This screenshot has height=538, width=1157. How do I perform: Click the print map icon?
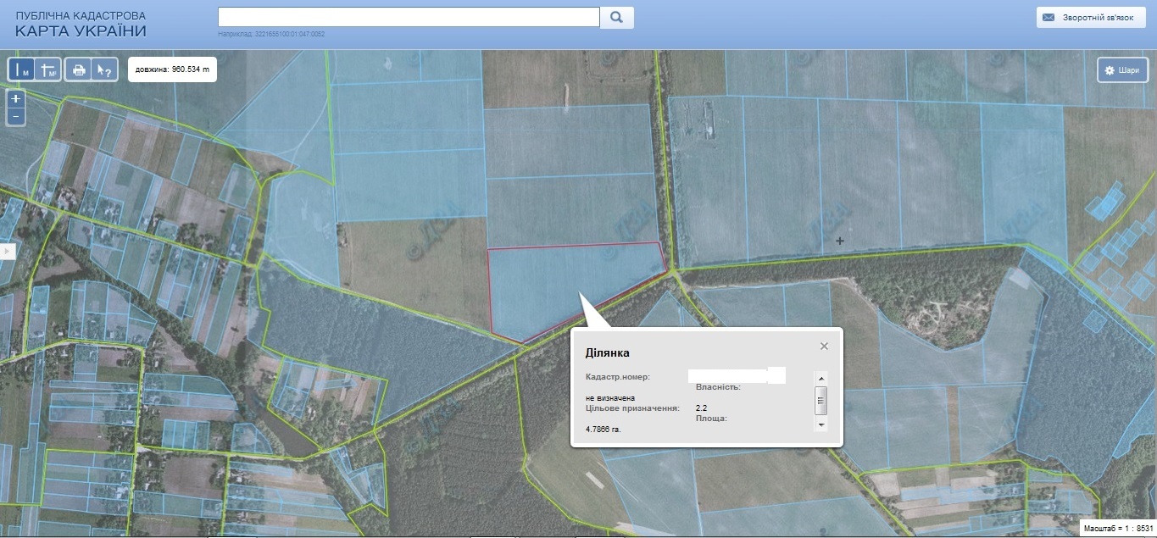[x=79, y=69]
